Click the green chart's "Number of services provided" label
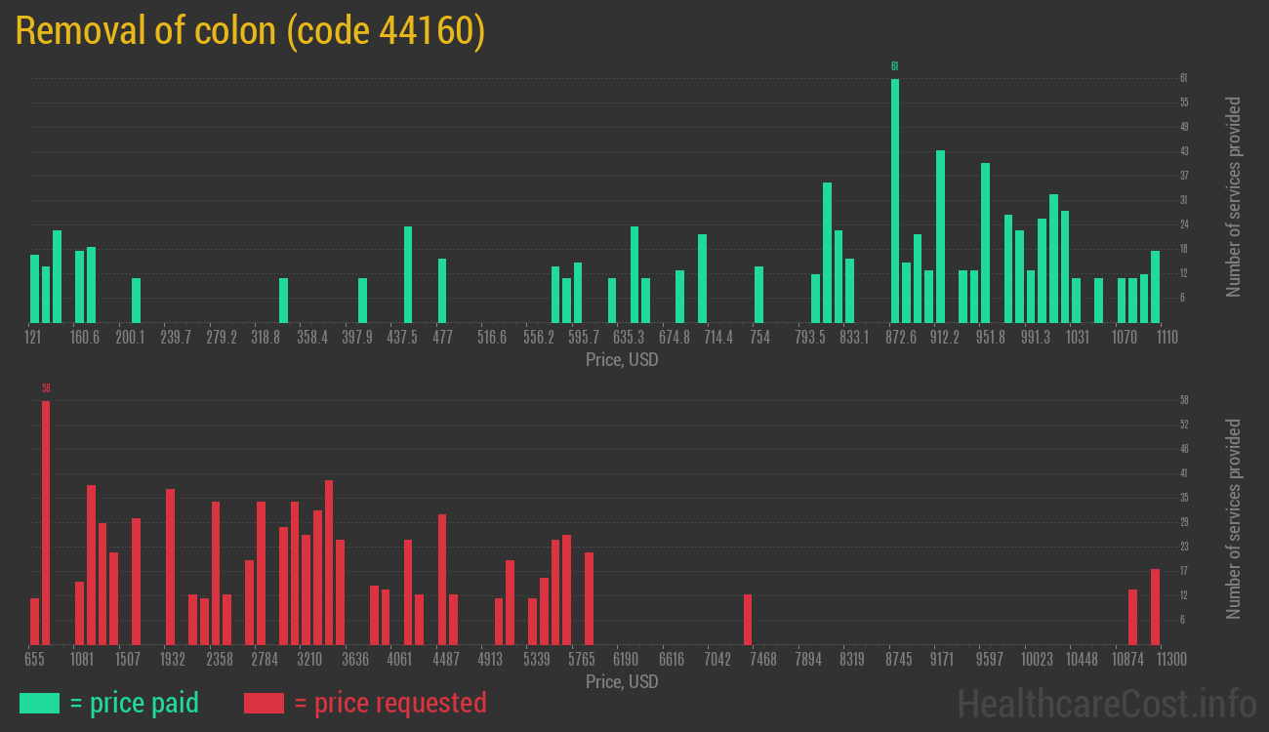The image size is (1269, 732). point(1234,197)
